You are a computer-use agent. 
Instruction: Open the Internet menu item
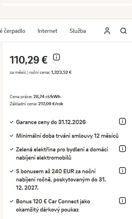47,31
